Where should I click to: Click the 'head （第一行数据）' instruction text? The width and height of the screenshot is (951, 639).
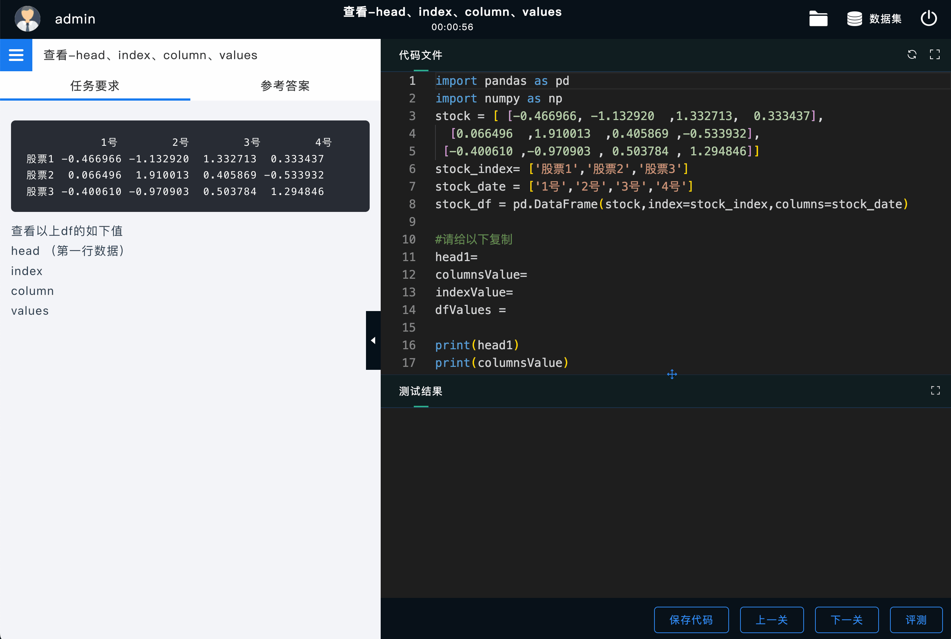click(68, 250)
